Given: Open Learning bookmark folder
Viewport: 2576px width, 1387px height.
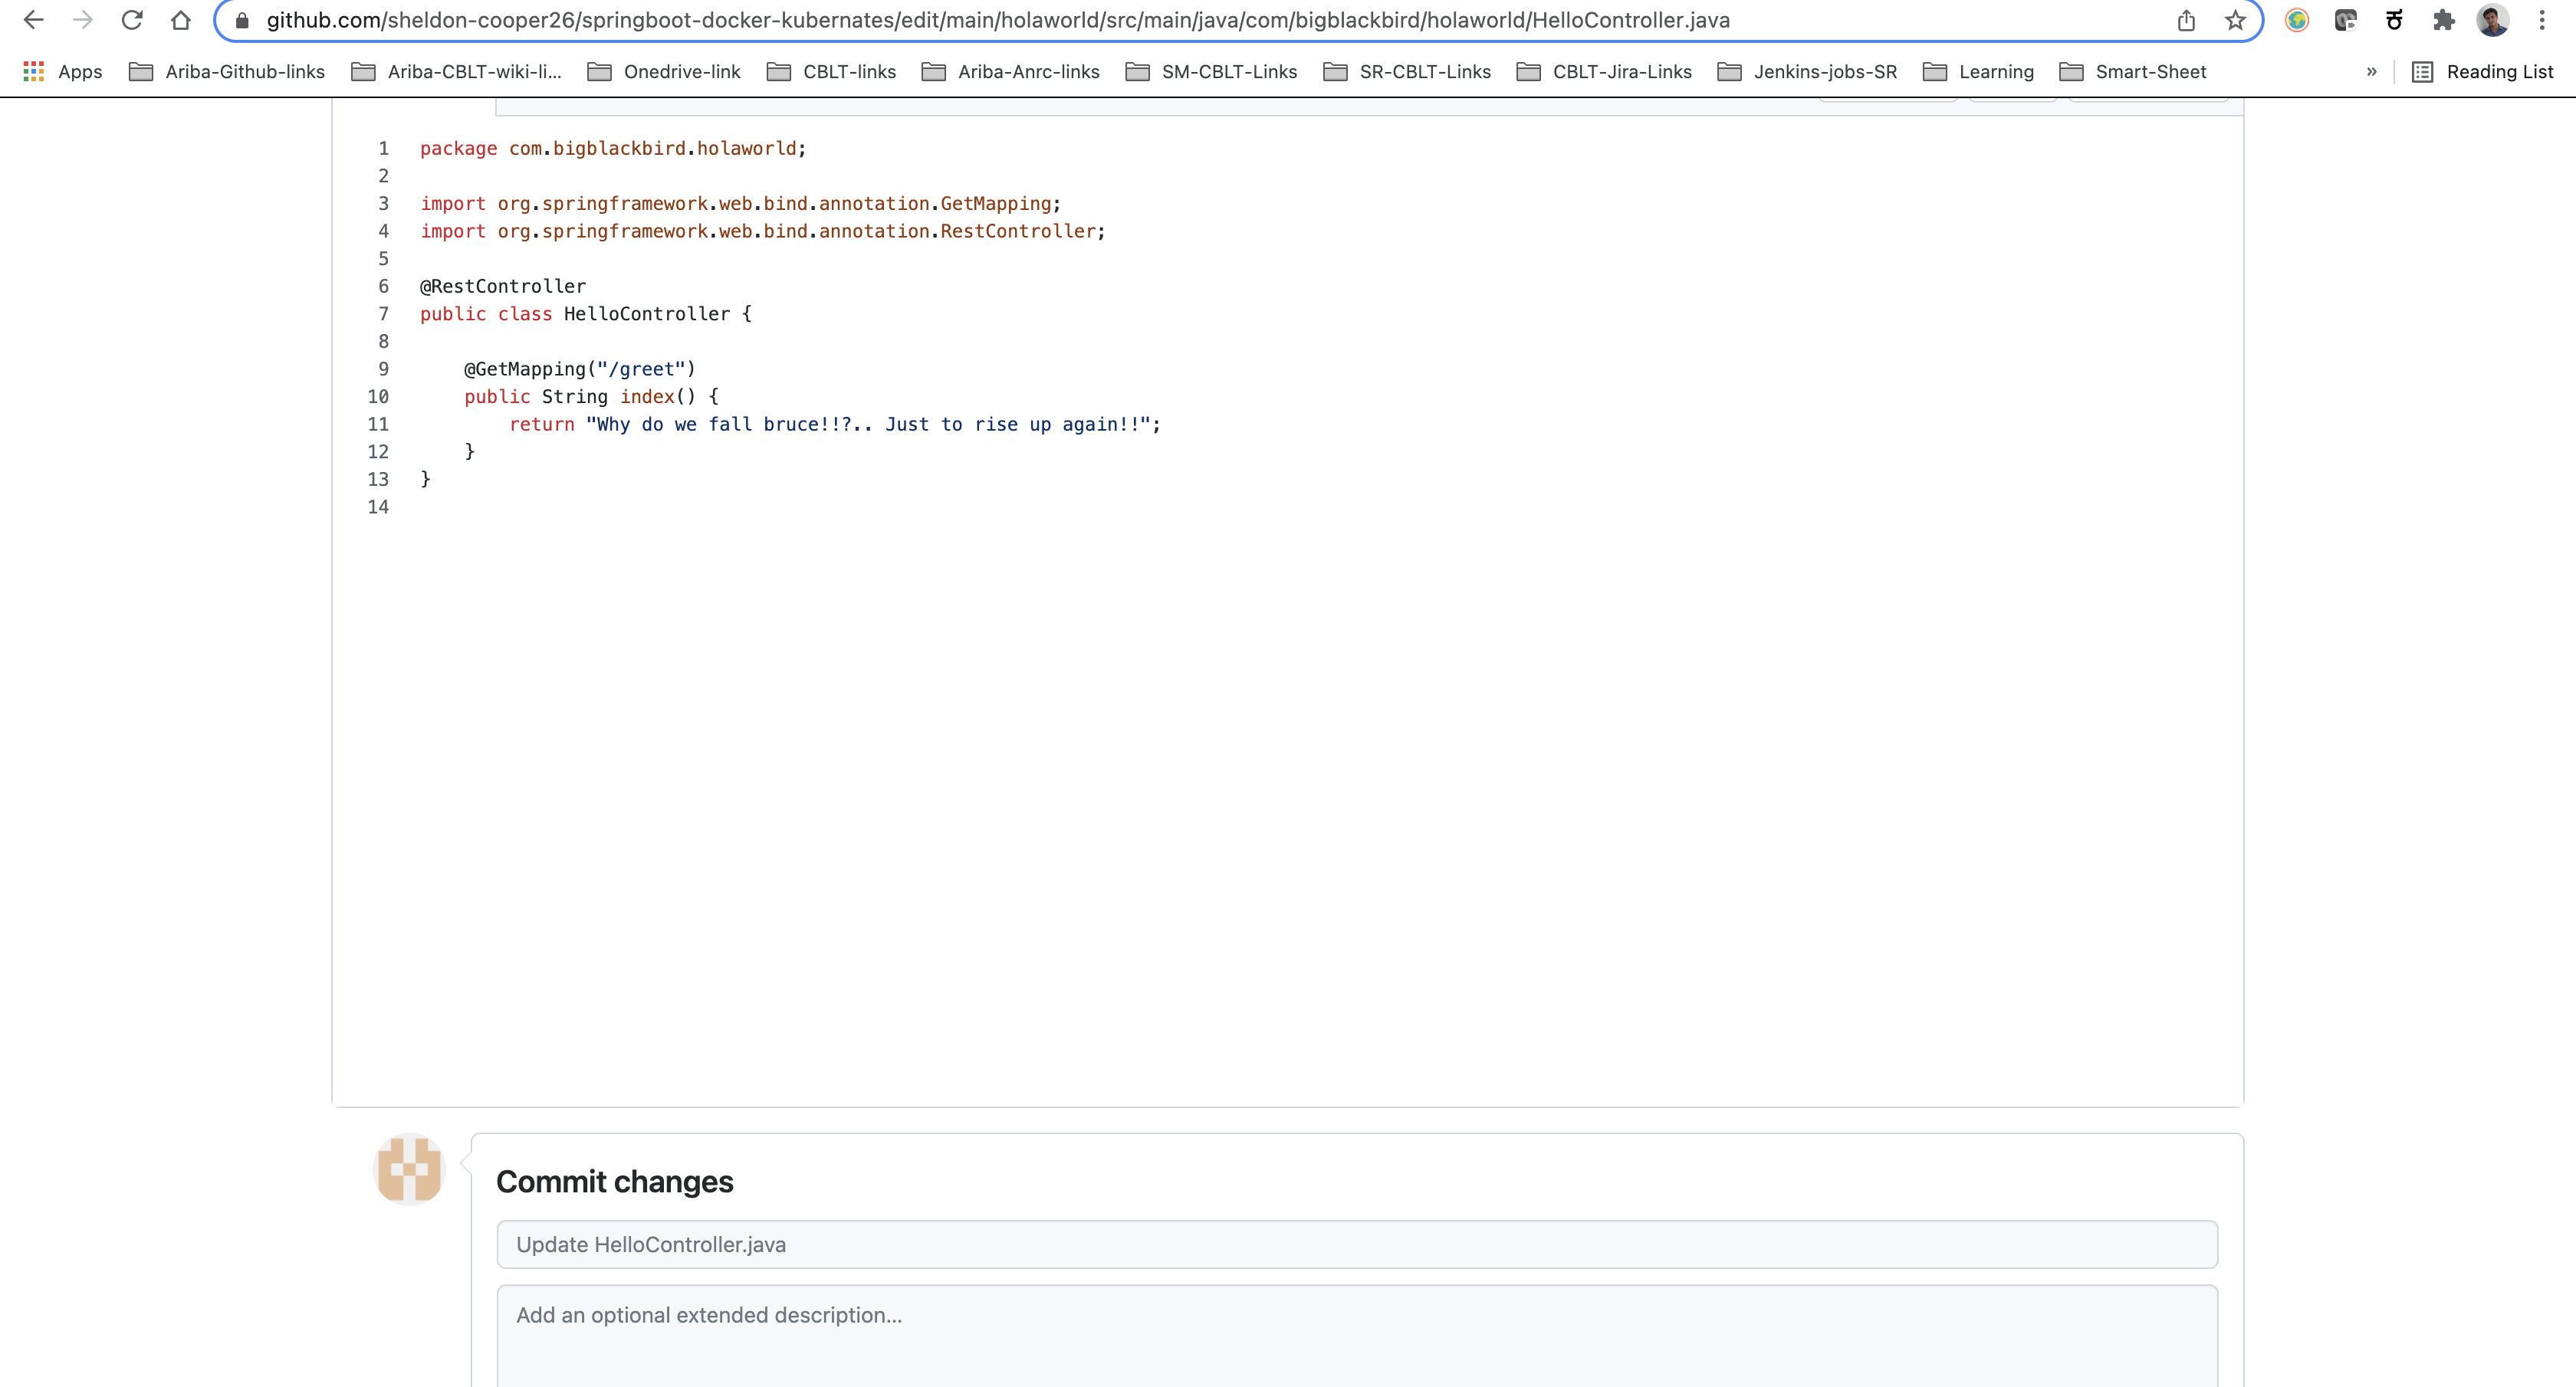Looking at the screenshot, I should click(x=1978, y=72).
